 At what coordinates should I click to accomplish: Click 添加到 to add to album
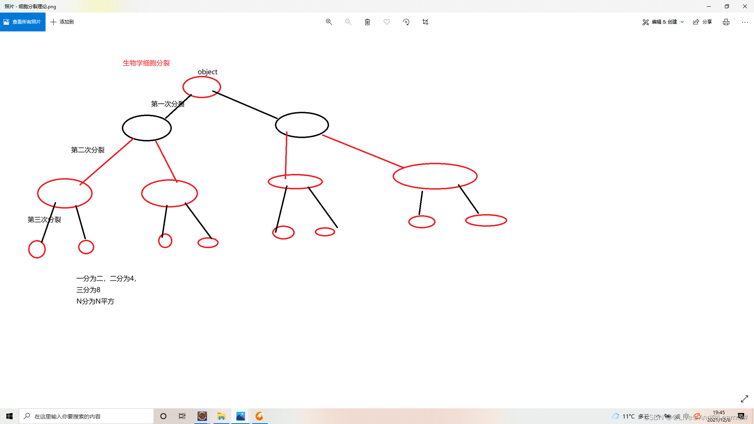point(62,22)
